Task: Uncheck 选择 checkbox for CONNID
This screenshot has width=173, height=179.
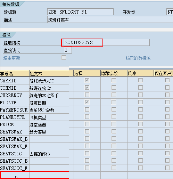Action: [x=87, y=88]
